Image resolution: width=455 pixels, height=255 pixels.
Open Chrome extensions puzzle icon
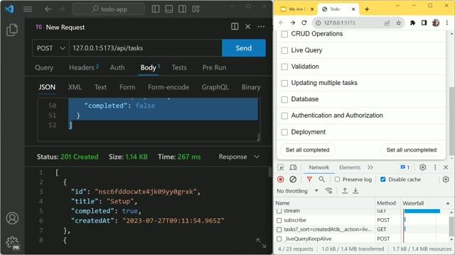tap(412, 23)
